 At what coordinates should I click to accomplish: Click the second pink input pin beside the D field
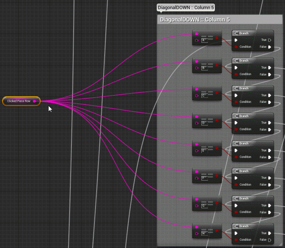coord(197,123)
